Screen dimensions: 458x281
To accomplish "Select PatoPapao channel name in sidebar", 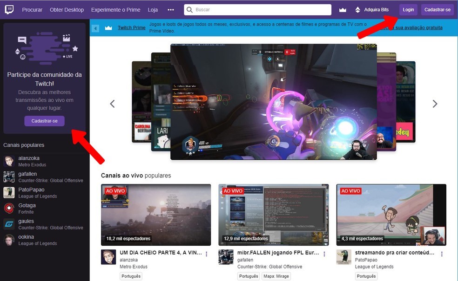I will tap(31, 190).
